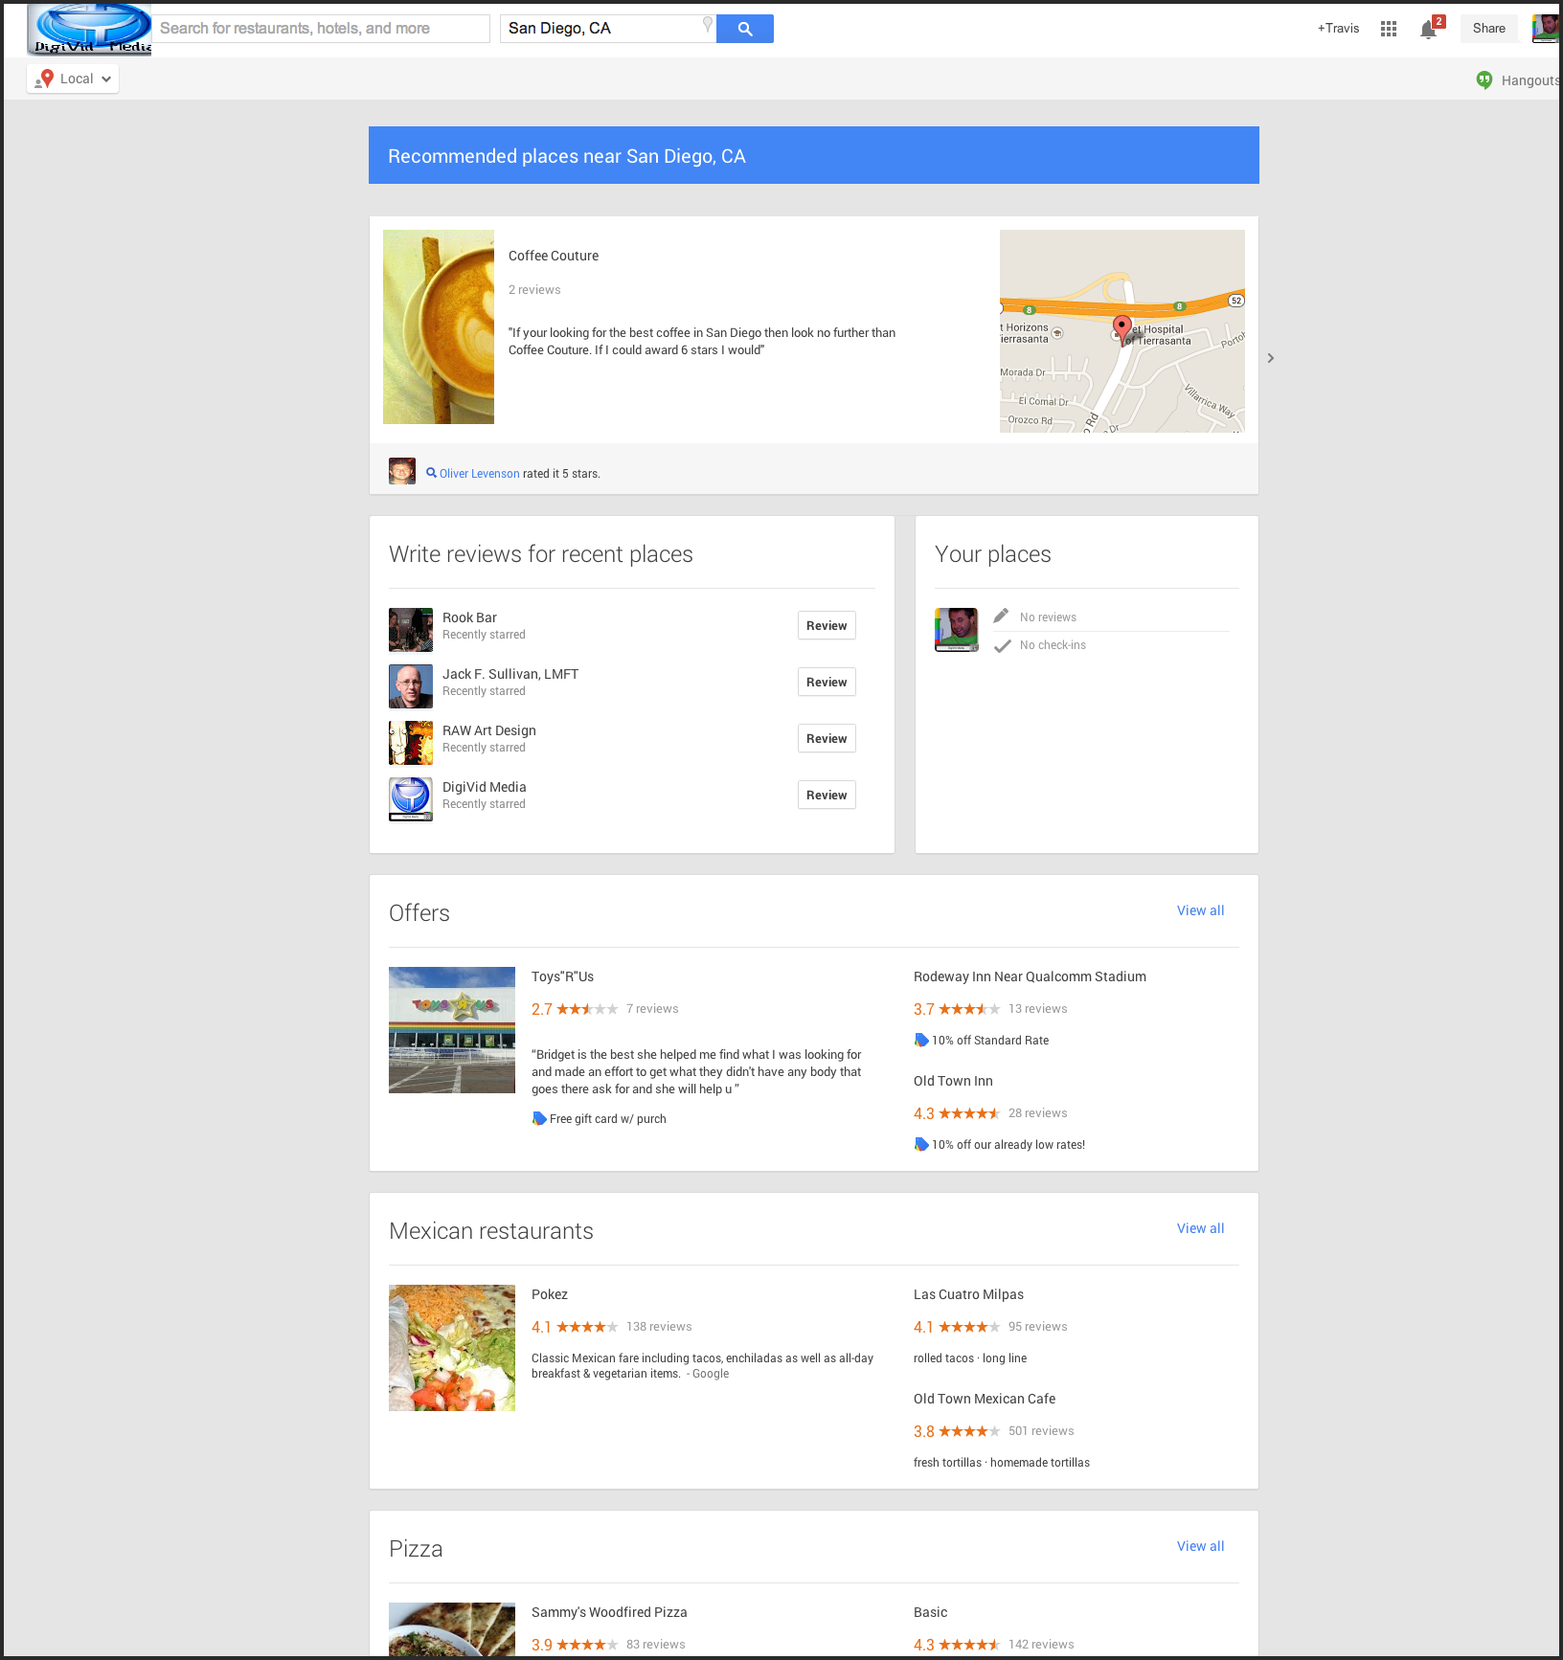Click the checkmark icon next to No check-ins

(x=1002, y=646)
